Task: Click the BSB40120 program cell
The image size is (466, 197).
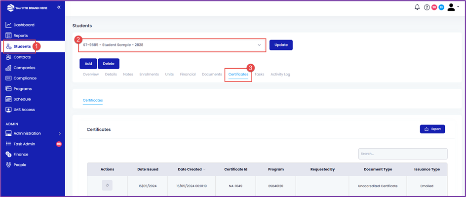Action: 276,186
